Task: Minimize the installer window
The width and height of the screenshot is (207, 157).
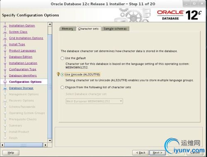Action: pyautogui.click(x=187, y=4)
